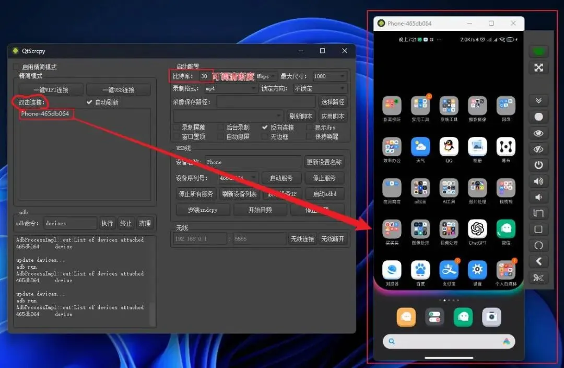Click the green indicator button atop the phone toolbar
The width and height of the screenshot is (564, 368).
coord(538,51)
